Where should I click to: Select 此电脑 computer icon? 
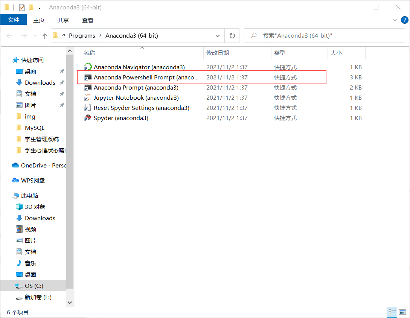(16, 195)
